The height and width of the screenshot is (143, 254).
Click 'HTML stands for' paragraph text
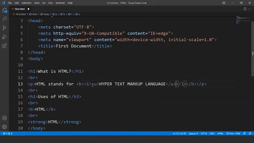[54, 84]
